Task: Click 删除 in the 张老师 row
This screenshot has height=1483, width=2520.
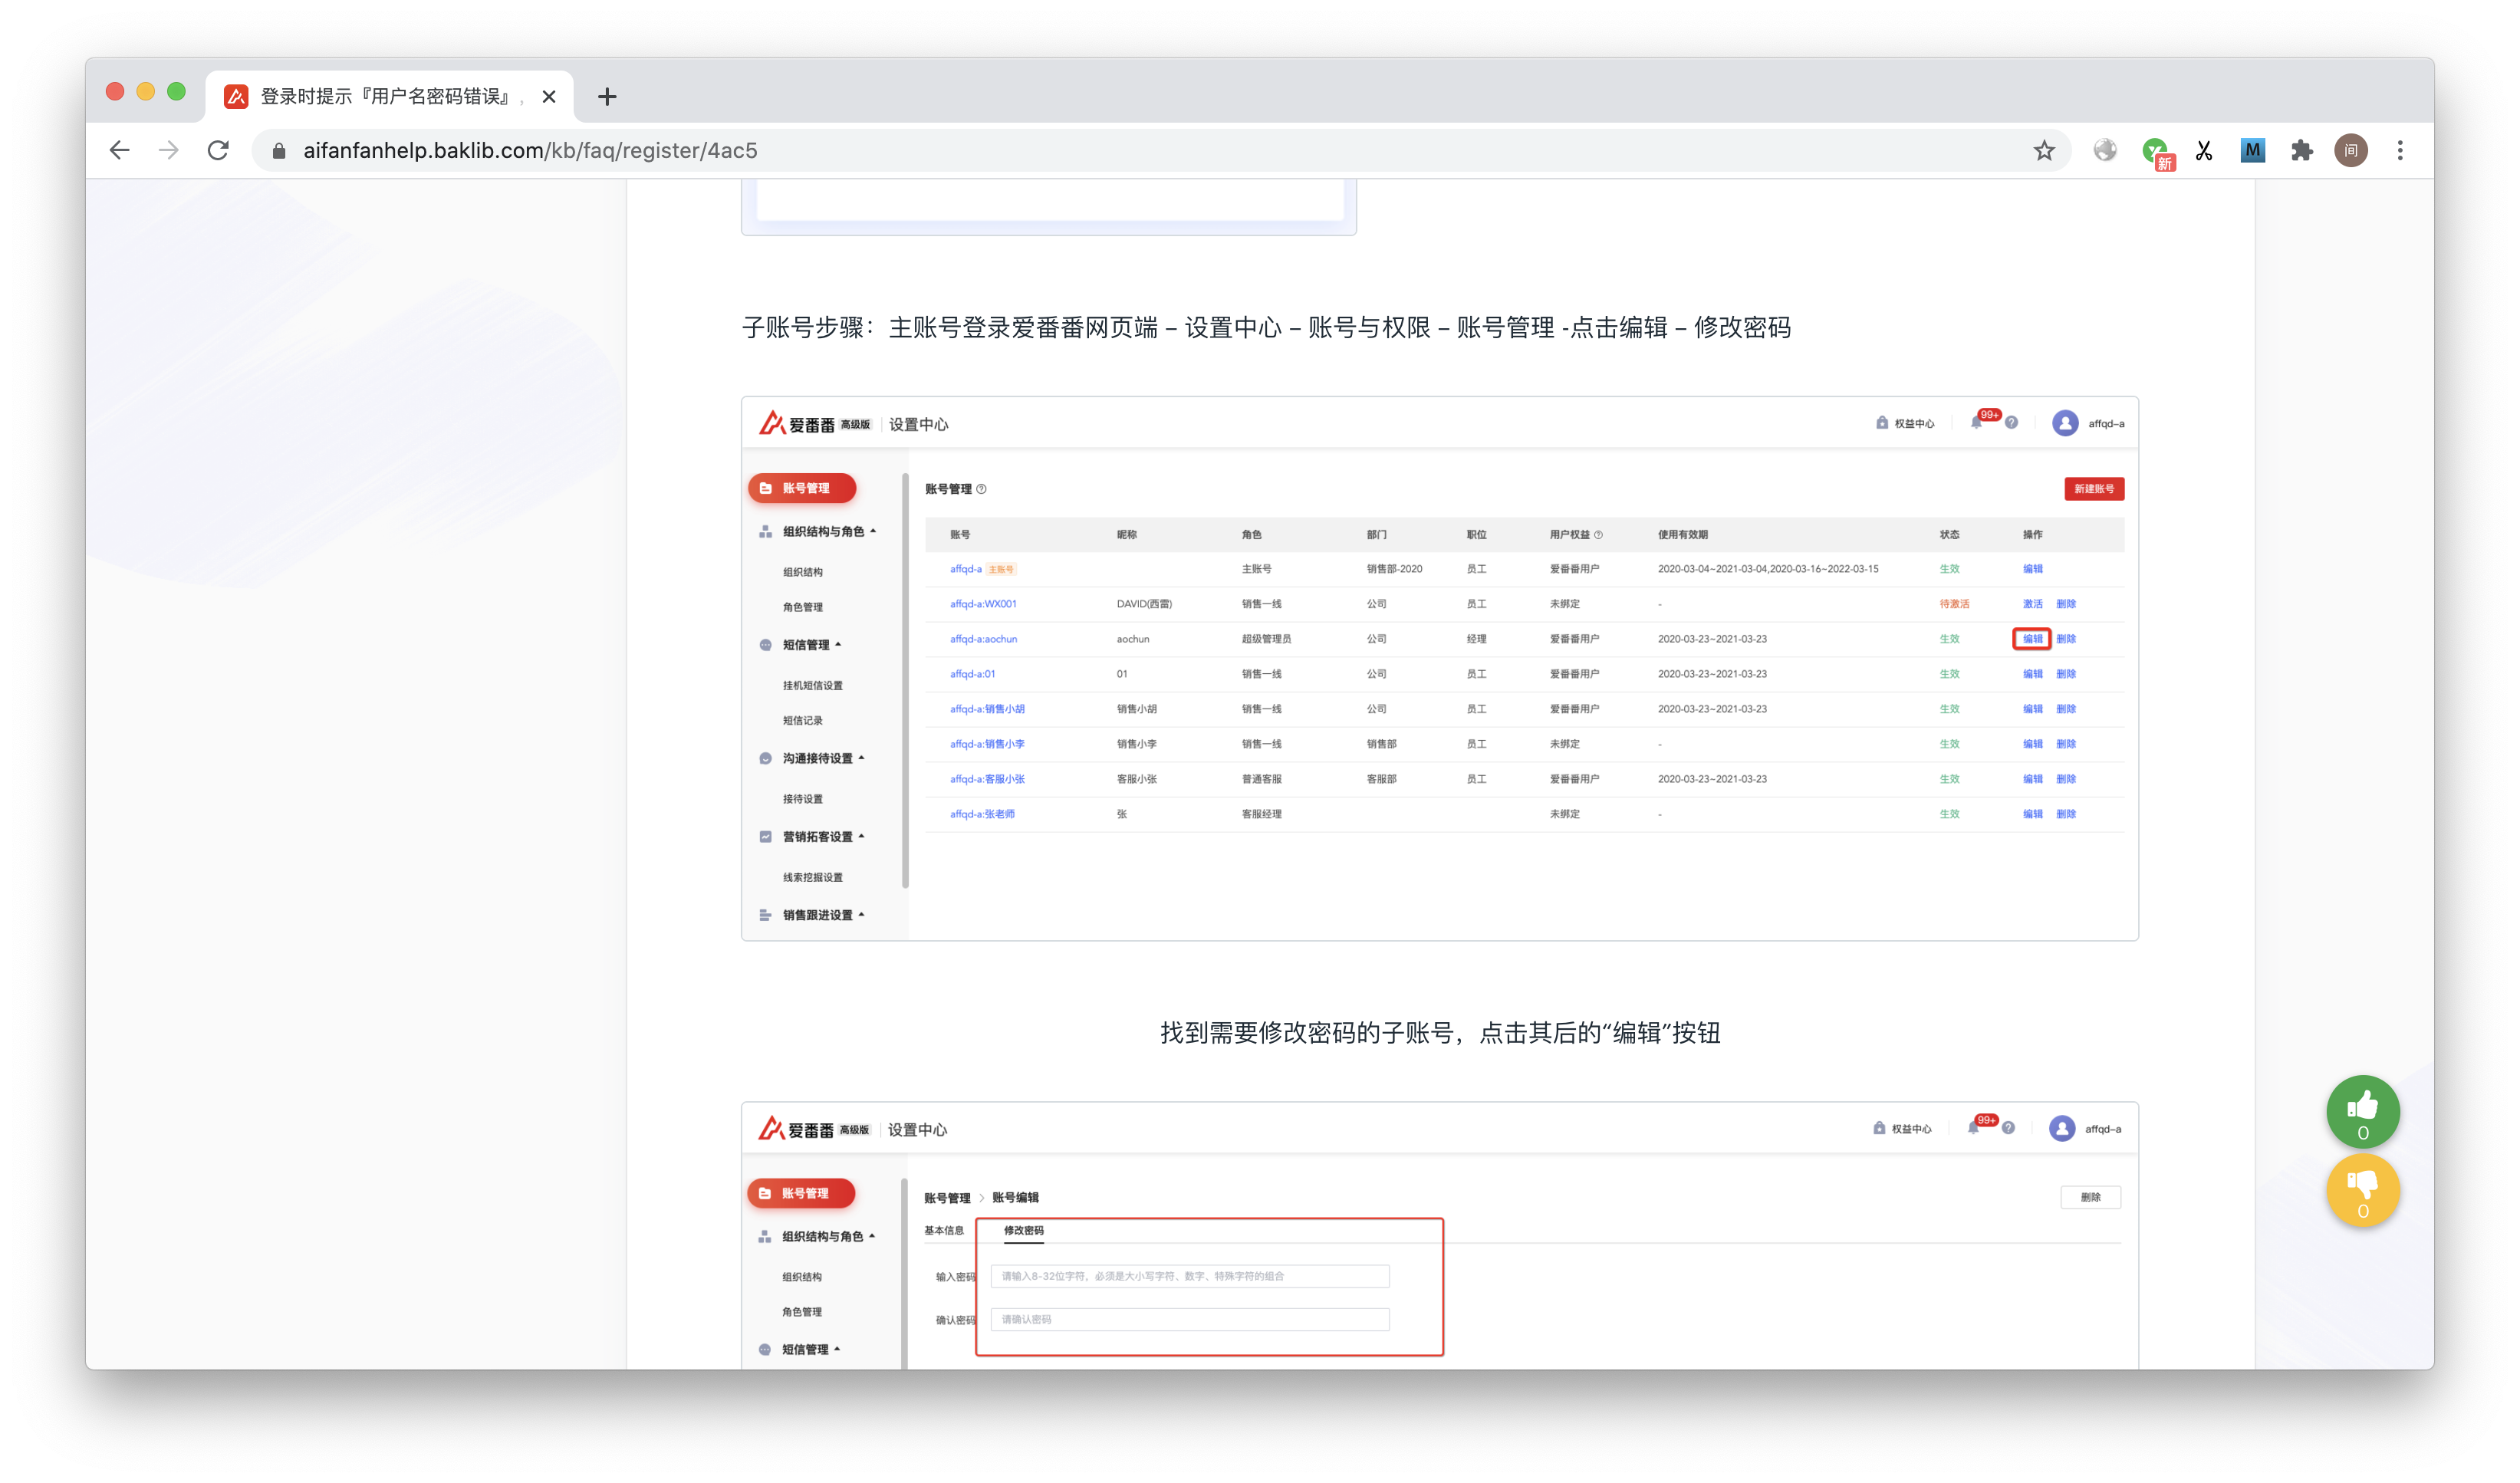Action: click(2066, 814)
